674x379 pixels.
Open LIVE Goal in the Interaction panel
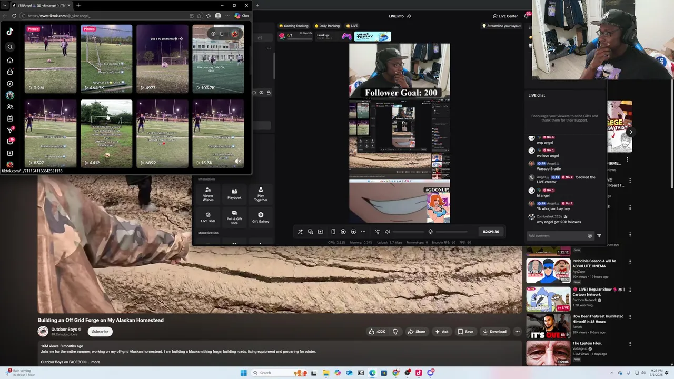[x=208, y=217]
